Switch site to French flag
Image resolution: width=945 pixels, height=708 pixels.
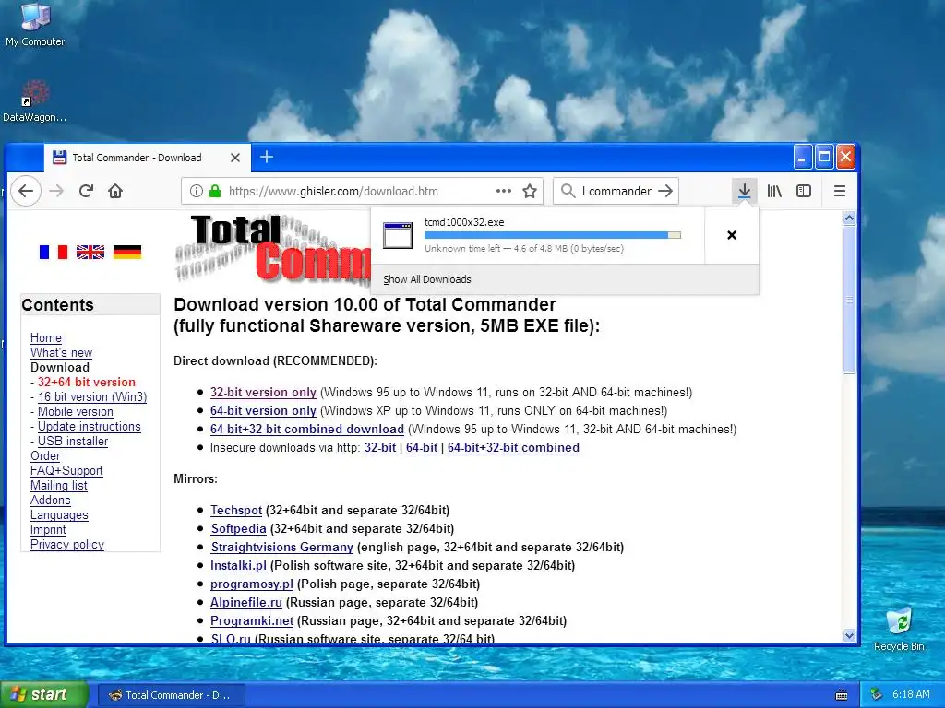(53, 253)
